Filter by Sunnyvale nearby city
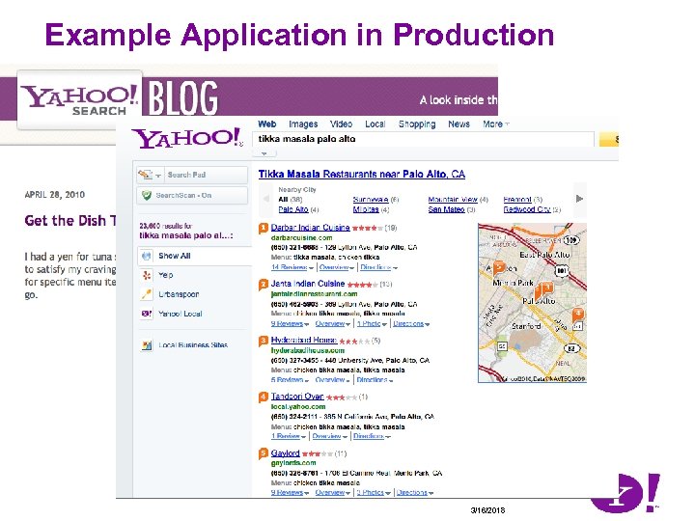This screenshot has width=695, height=521. (371, 200)
